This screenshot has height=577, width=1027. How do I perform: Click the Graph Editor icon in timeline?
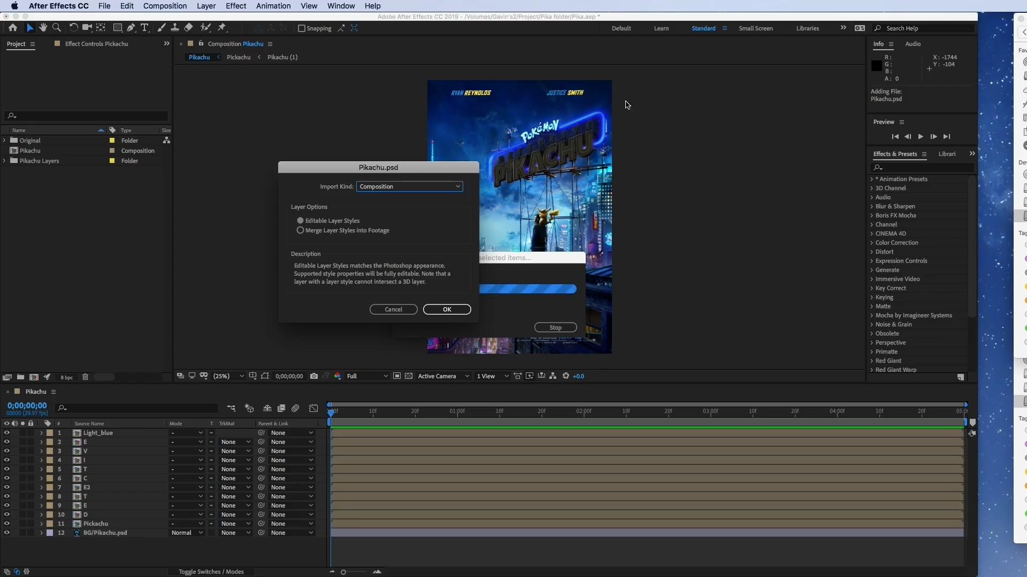point(314,408)
